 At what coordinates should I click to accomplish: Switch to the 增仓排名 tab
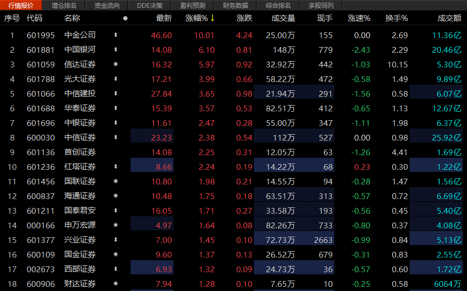(x=64, y=6)
